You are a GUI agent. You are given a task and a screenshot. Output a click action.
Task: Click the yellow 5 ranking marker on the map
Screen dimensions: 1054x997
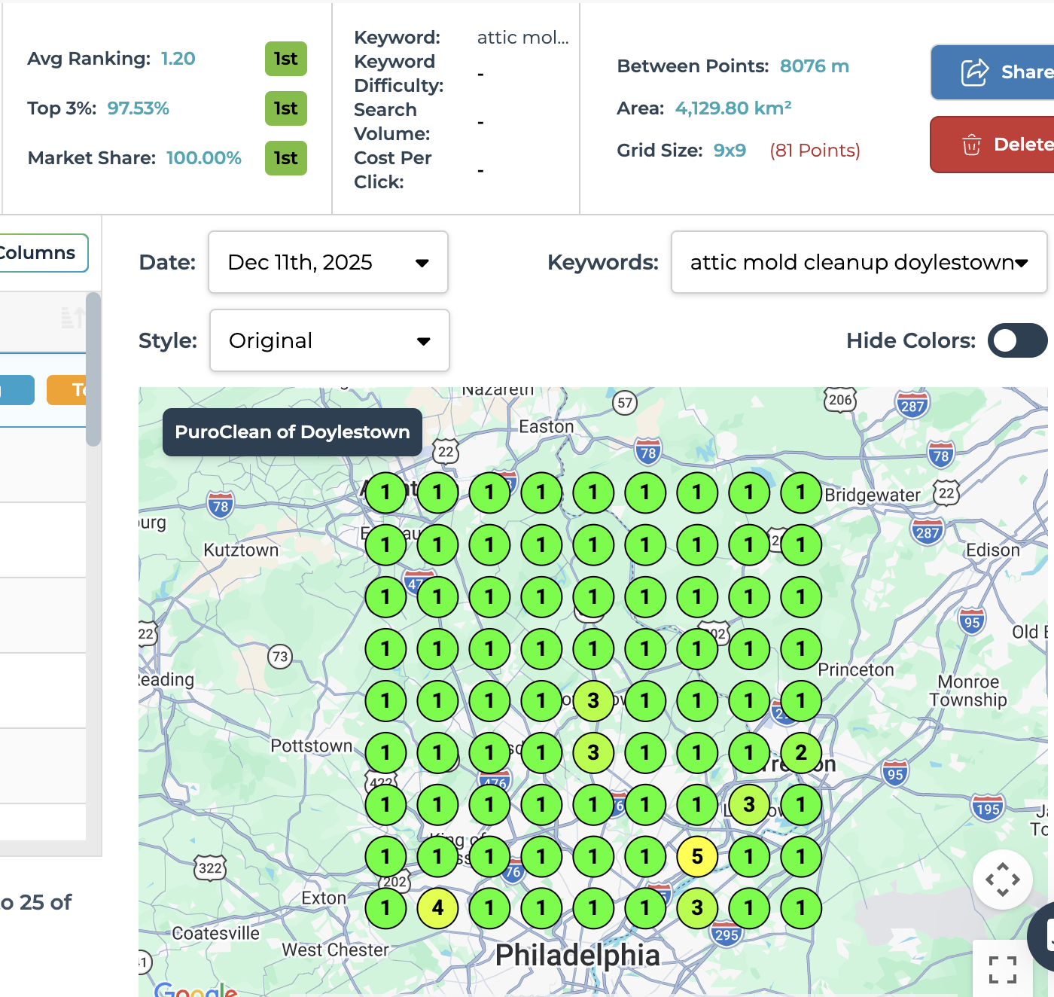click(696, 856)
